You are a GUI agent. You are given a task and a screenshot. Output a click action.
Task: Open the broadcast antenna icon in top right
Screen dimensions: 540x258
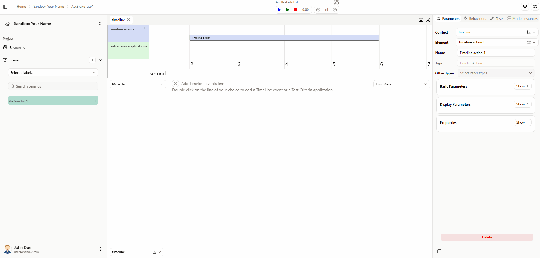tap(525, 6)
